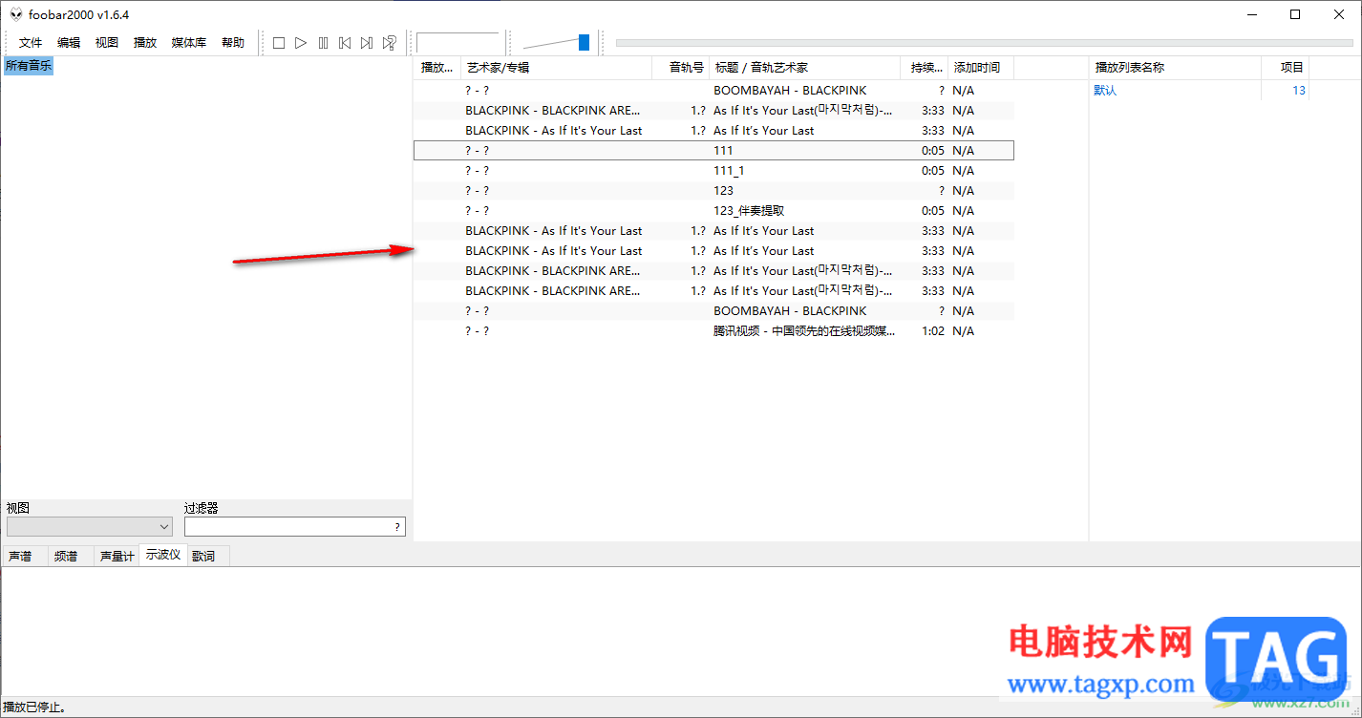
Task: Click the 播放列表名称 column header
Action: coord(1175,68)
